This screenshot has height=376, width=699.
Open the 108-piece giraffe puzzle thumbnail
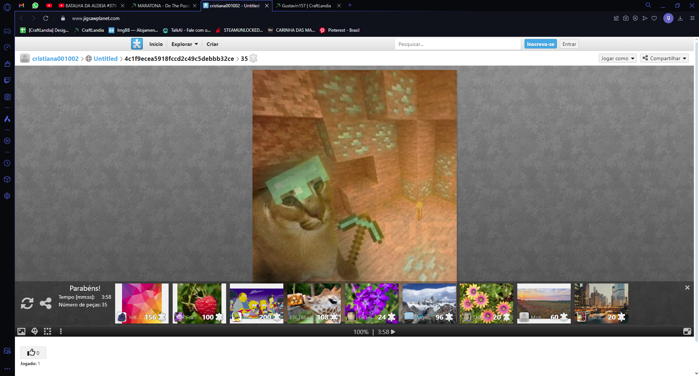314,303
